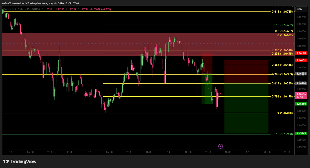310x168 pixels.
Task: Click the 0.382 (1.16416) Fibonacci label
Action: 282,65
